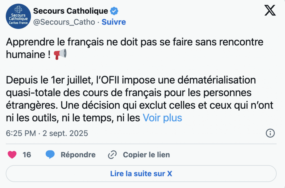Screen dimensions: 285x188
Task: Select Copier le lien text
Action: coord(146,155)
